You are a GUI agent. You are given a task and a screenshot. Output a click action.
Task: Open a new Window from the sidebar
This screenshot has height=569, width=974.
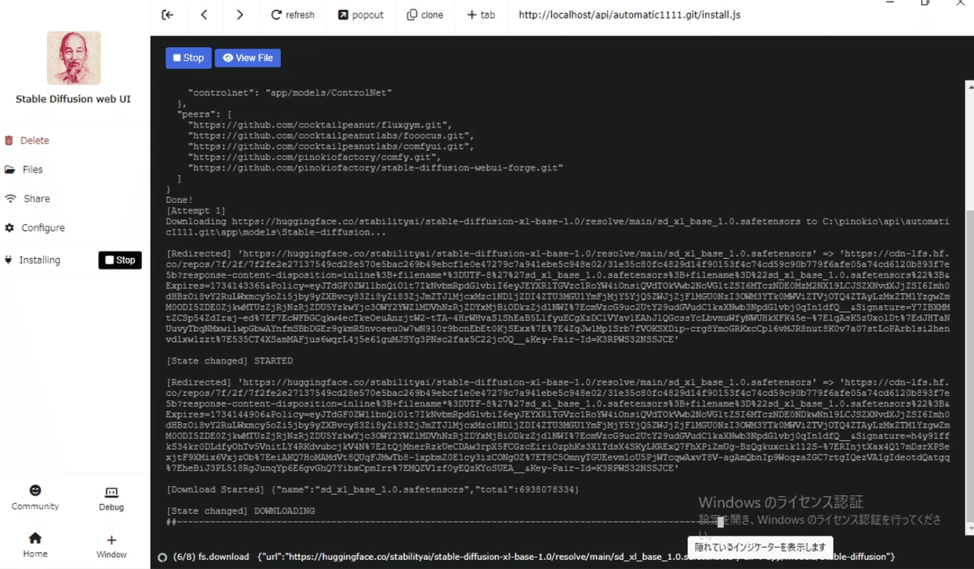click(110, 544)
